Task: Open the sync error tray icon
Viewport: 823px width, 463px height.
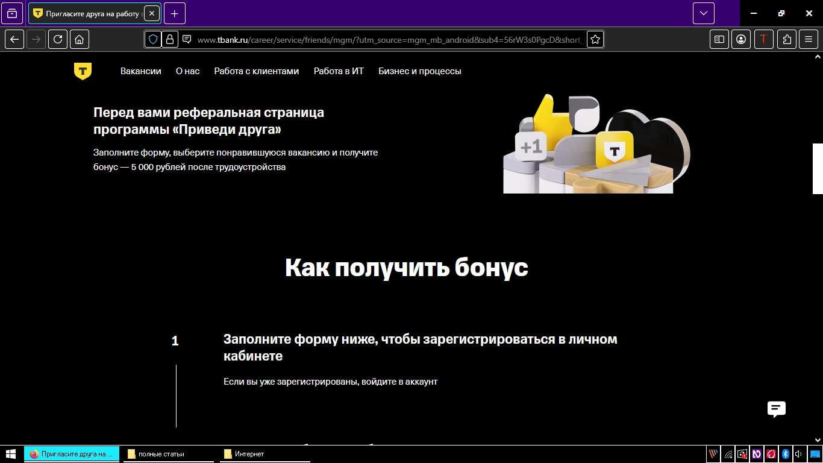Action: pos(742,454)
